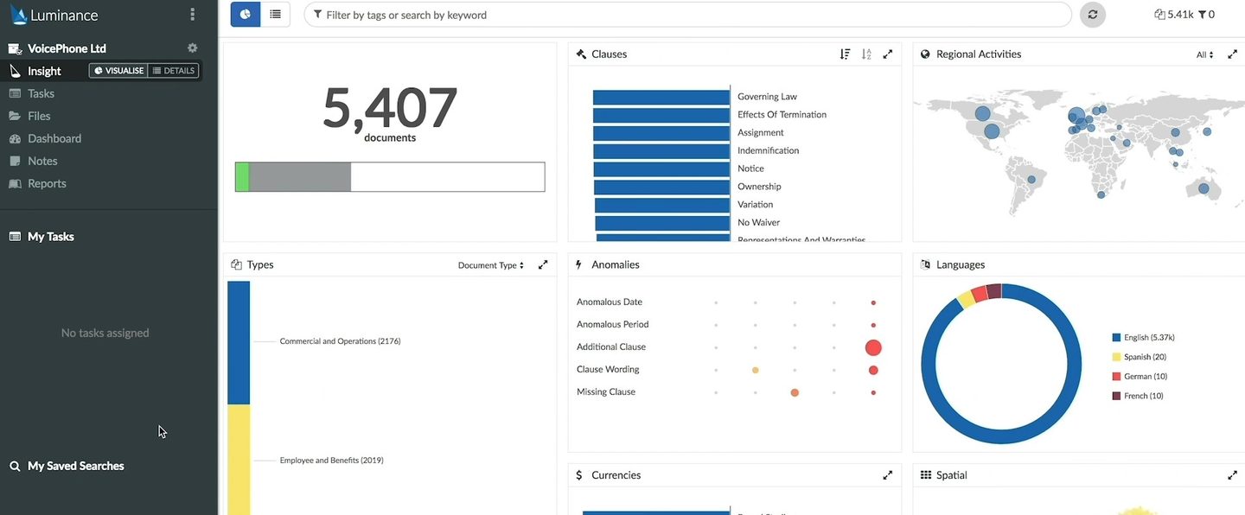Click the orange Clause Wording anomaly dot
The width and height of the screenshot is (1245, 515).
[756, 370]
